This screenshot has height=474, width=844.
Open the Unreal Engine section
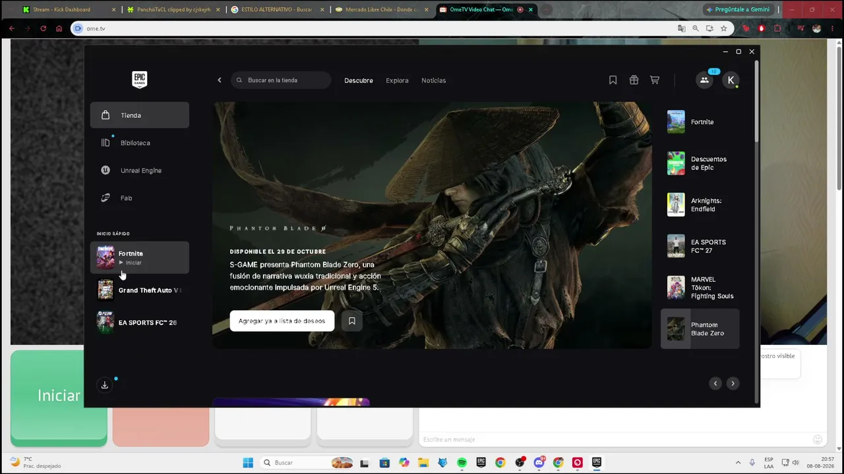point(140,171)
